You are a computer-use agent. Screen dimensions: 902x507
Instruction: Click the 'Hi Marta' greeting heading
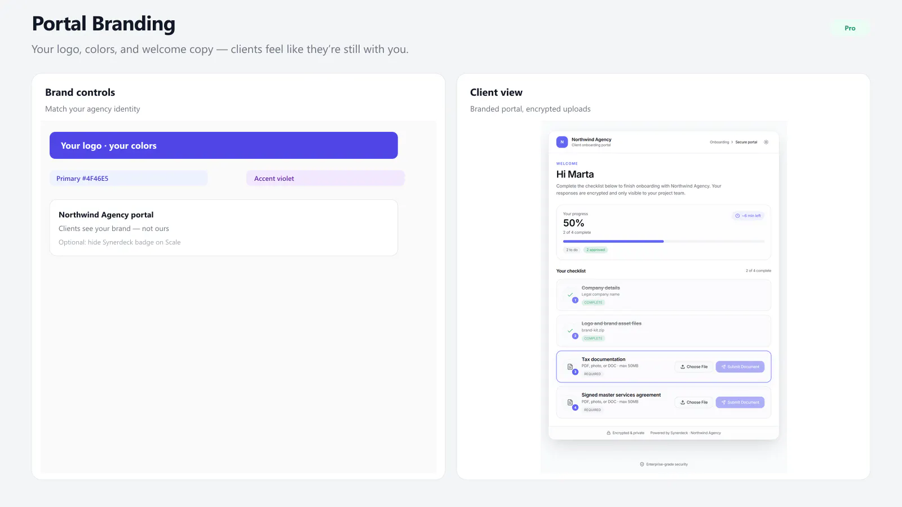pos(575,175)
